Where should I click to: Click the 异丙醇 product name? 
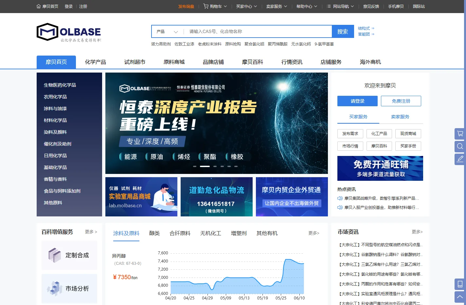119,256
